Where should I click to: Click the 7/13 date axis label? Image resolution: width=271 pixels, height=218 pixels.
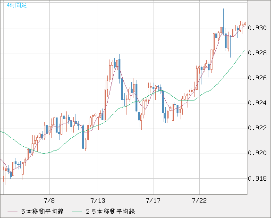click(x=98, y=201)
